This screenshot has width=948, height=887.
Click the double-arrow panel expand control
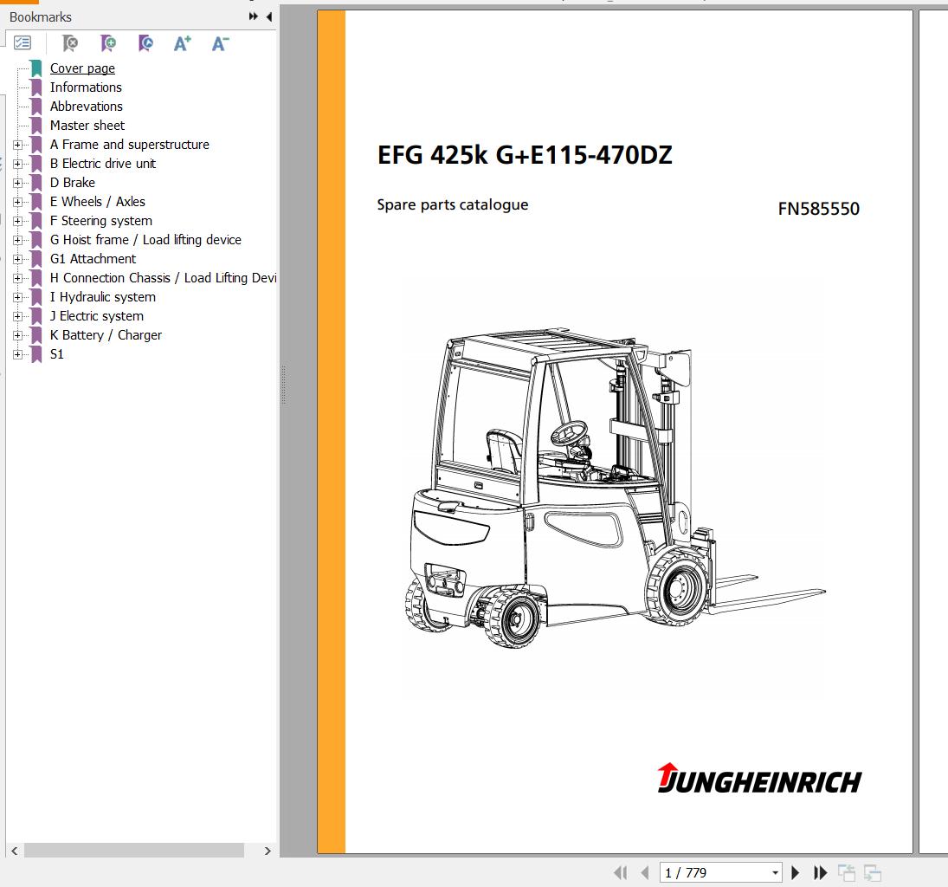point(251,16)
